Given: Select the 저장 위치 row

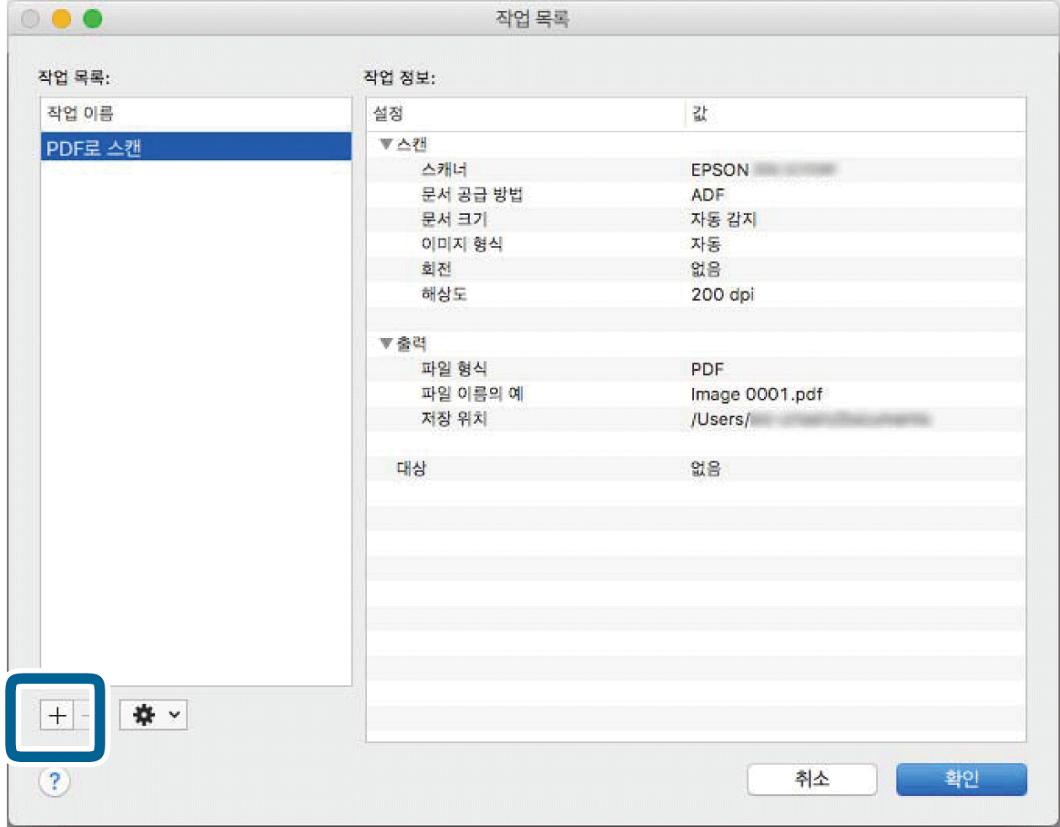Looking at the screenshot, I should point(696,419).
